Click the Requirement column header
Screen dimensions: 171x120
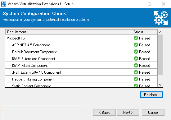click(x=69, y=32)
